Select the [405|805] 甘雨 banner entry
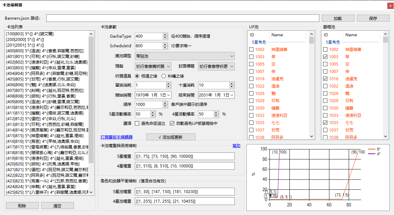 pos(43,79)
